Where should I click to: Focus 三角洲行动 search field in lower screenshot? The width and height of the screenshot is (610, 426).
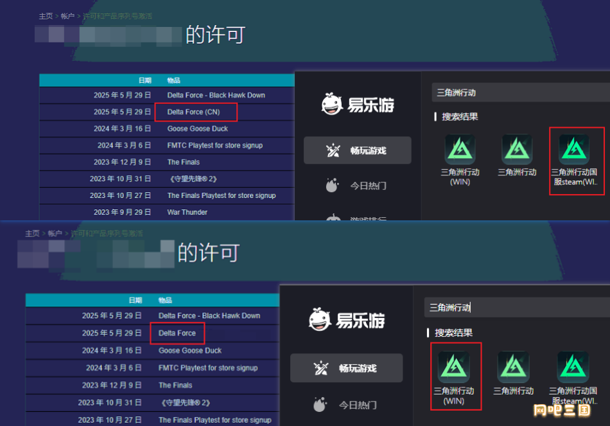517,308
